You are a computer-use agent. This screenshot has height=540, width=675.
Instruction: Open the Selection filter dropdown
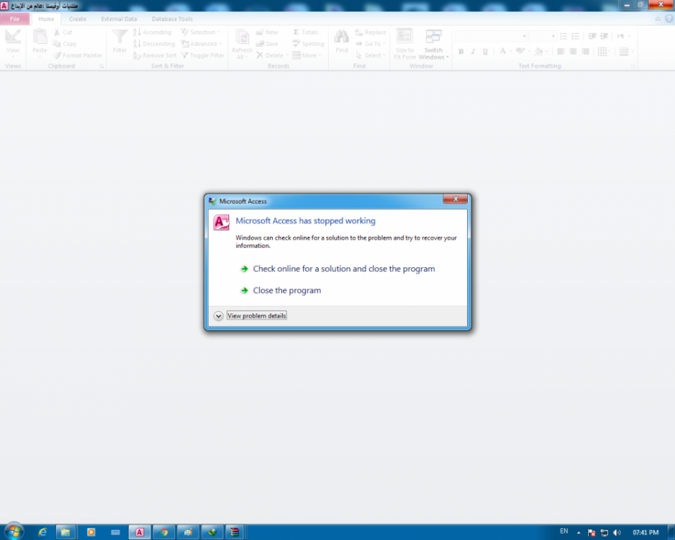tap(201, 32)
